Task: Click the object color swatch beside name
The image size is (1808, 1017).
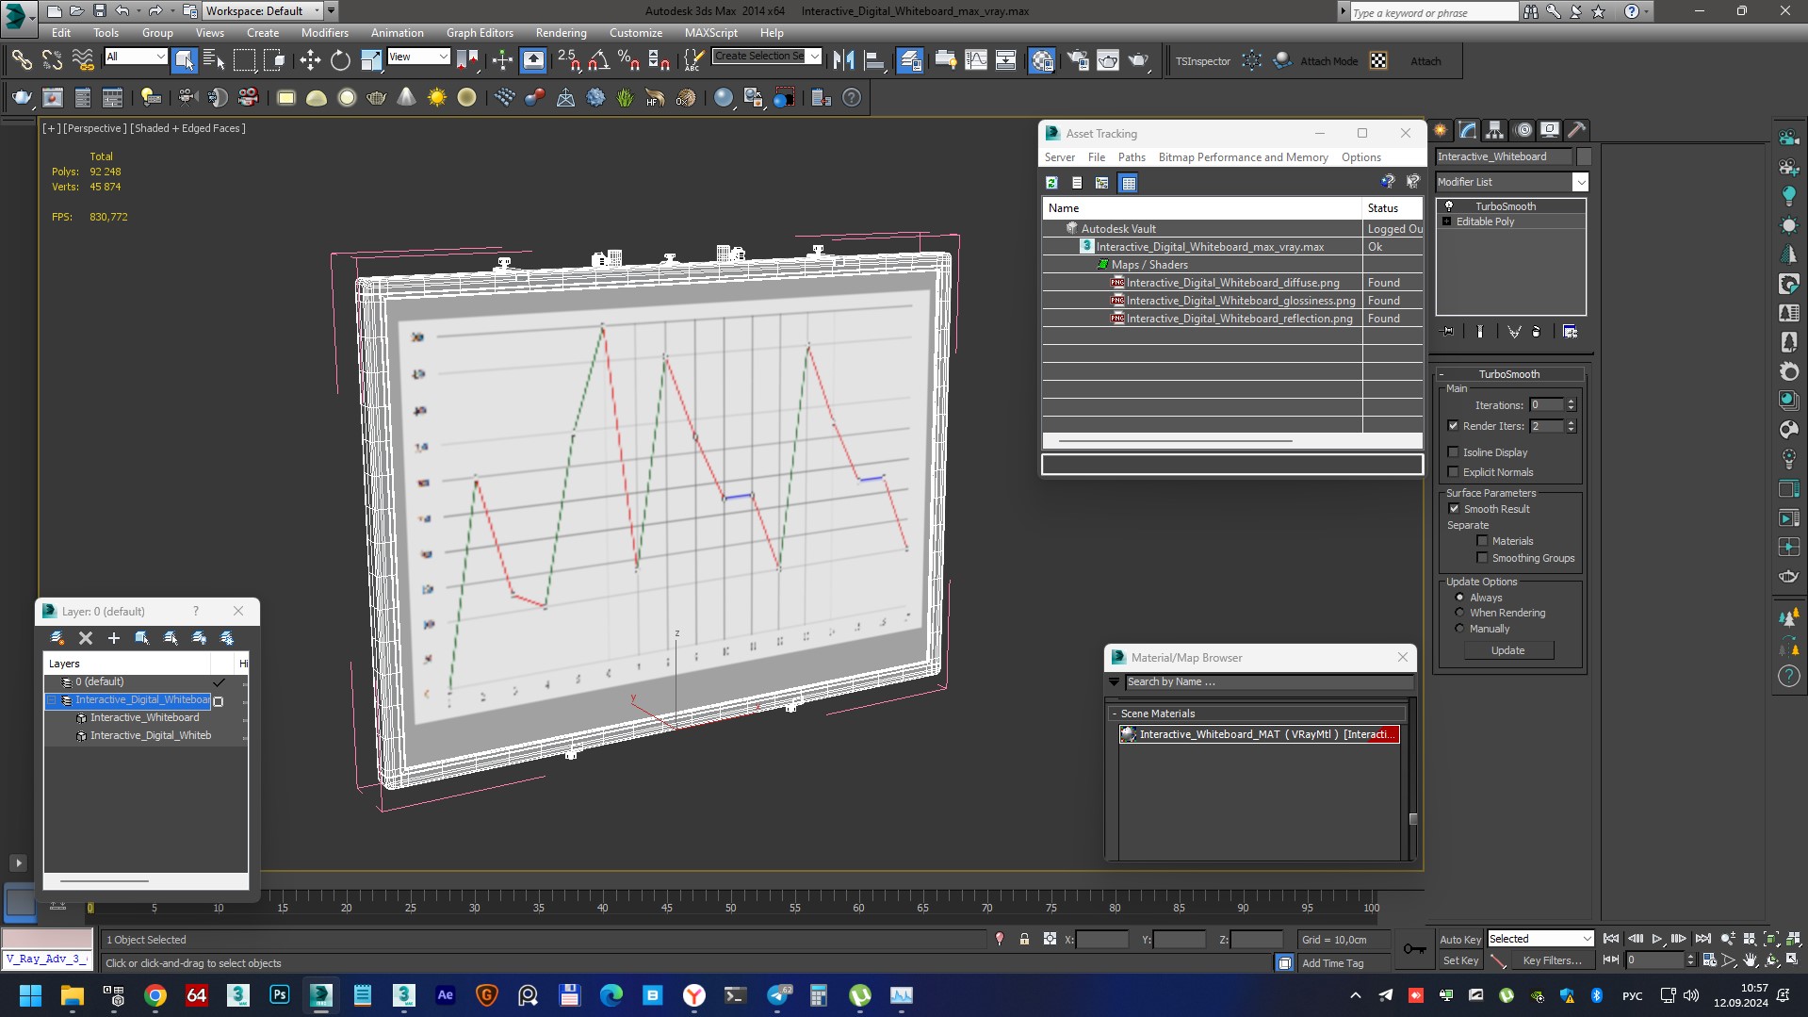Action: point(1584,156)
